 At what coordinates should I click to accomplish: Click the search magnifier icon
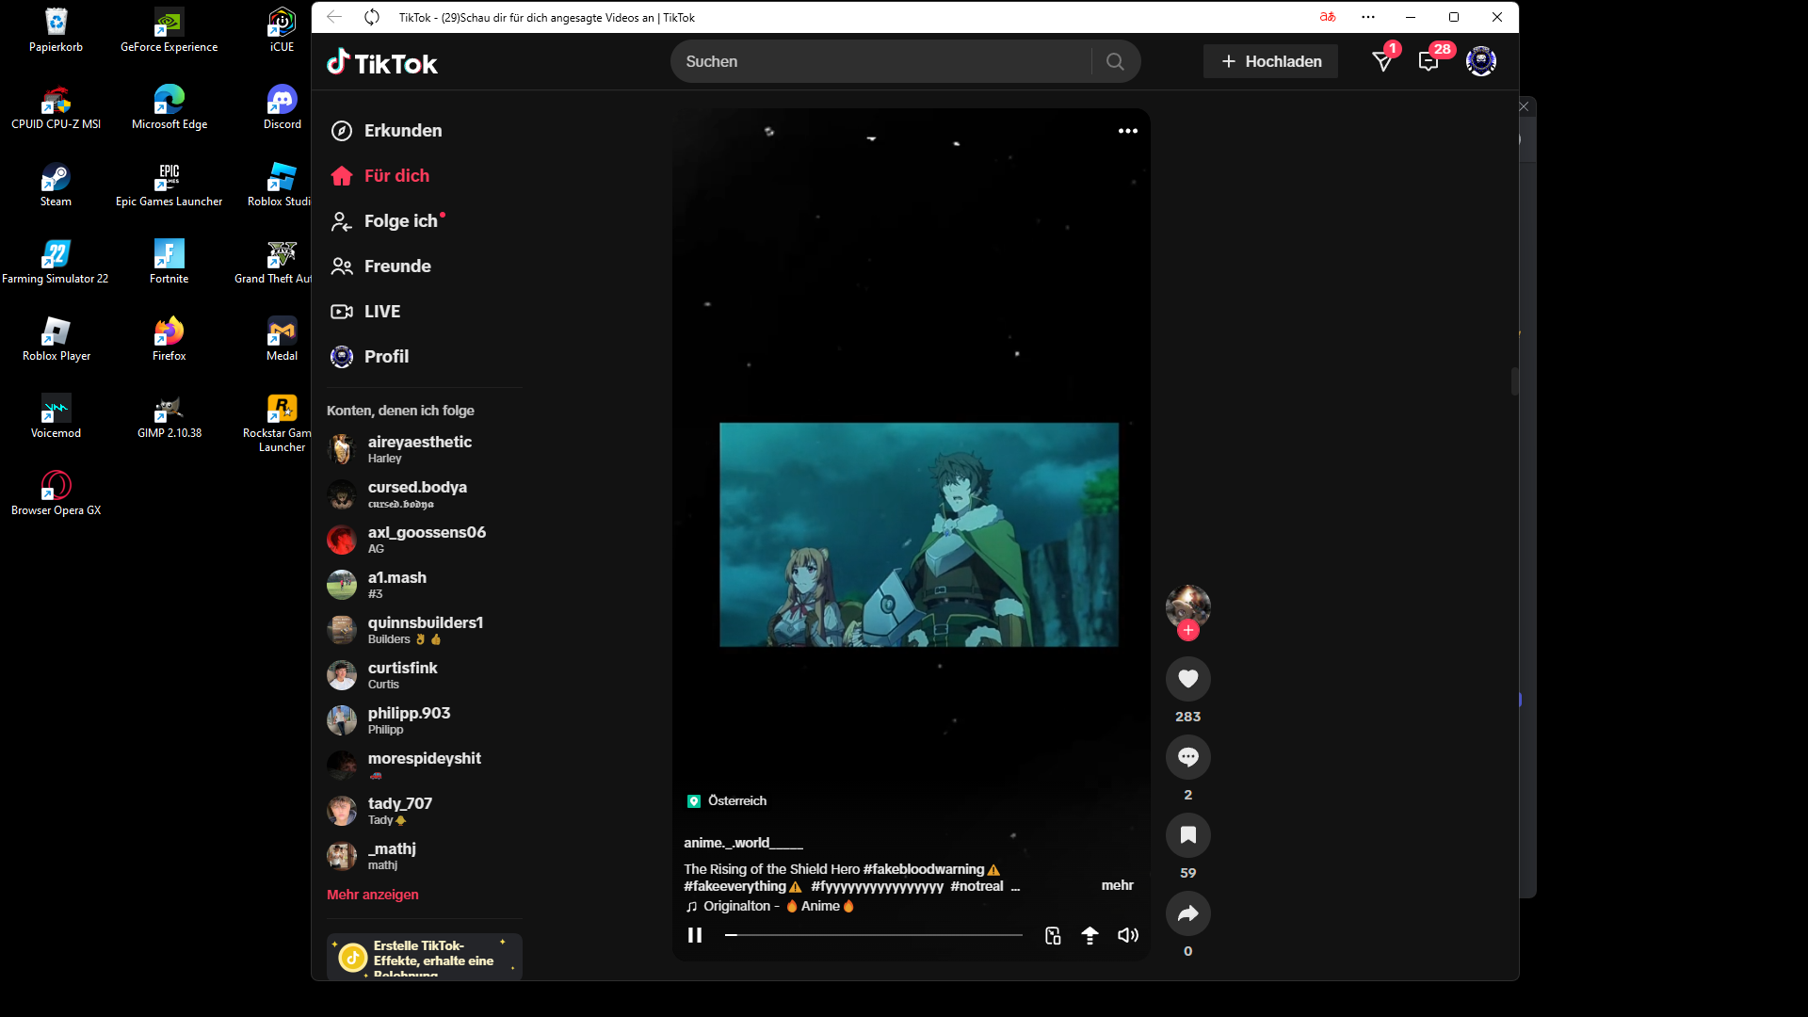(1115, 61)
